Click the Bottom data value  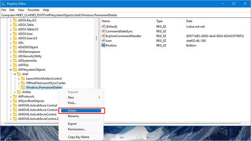point(191,45)
